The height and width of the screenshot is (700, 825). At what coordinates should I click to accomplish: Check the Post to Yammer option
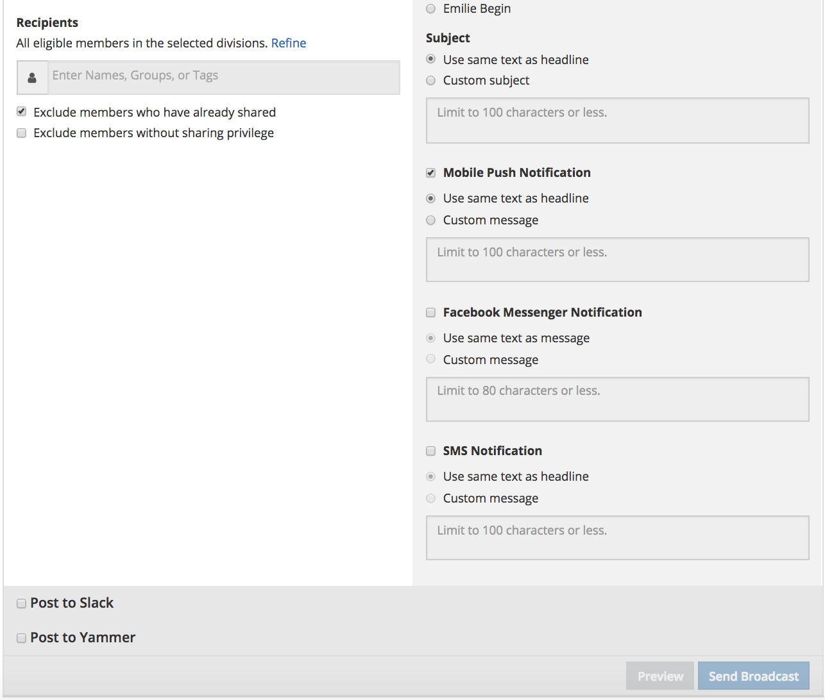[22, 638]
